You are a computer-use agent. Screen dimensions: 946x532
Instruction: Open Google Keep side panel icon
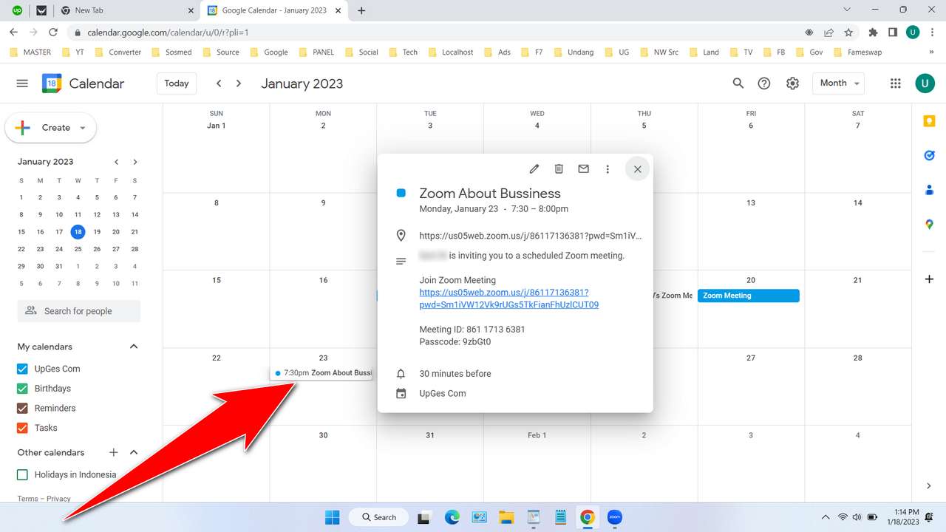[929, 121]
